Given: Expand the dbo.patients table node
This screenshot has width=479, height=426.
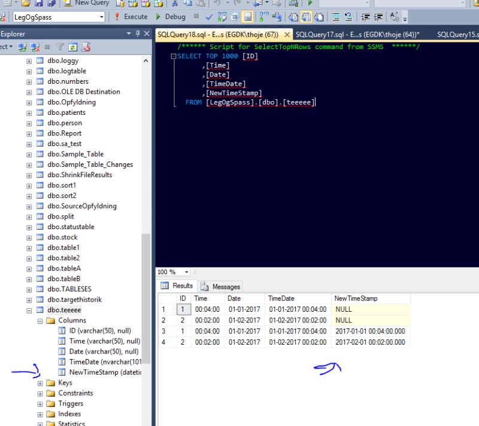Looking at the screenshot, I should coord(29,112).
